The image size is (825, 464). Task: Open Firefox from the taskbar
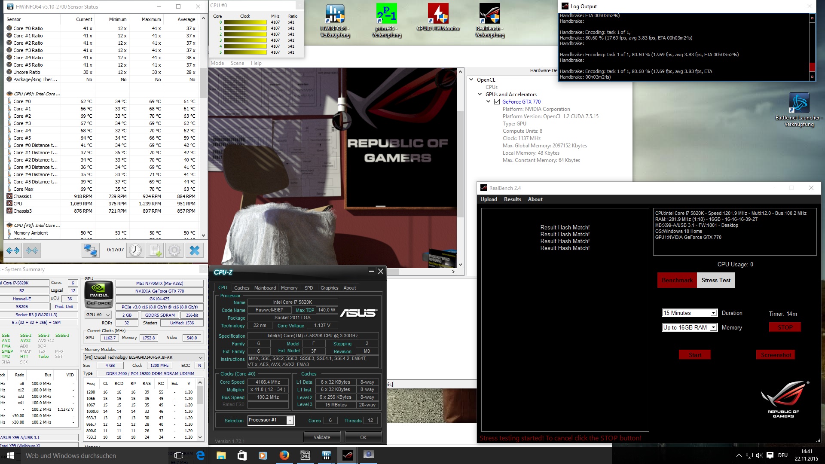284,455
